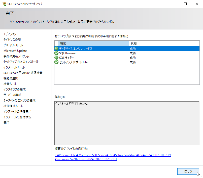Click inside the 詳細 details text box
203x178 pixels.
pos(127,123)
